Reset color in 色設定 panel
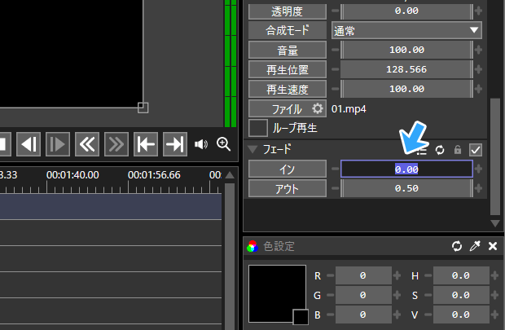This screenshot has width=505, height=330. coord(457,246)
